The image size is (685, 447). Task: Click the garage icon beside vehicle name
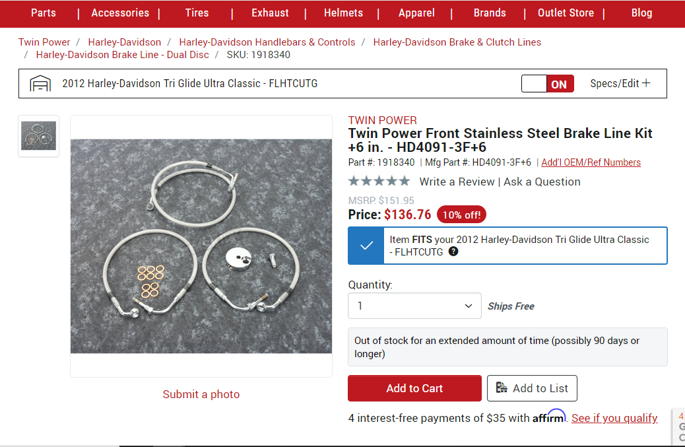tap(40, 84)
